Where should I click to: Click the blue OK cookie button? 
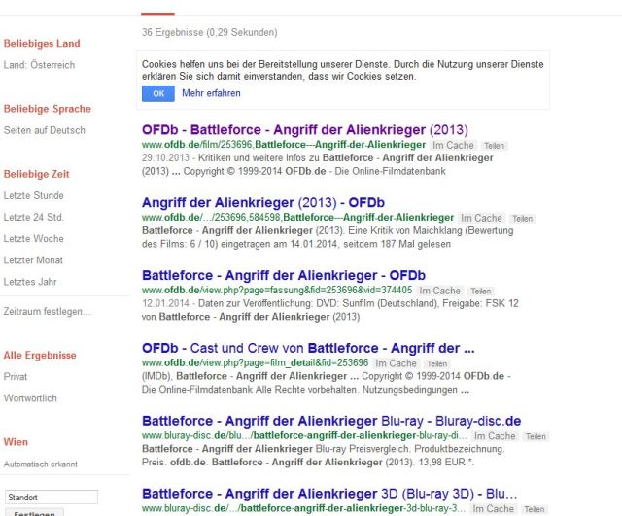click(157, 93)
